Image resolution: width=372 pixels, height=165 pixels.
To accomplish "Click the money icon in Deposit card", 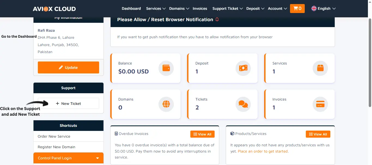I will tap(243, 68).
